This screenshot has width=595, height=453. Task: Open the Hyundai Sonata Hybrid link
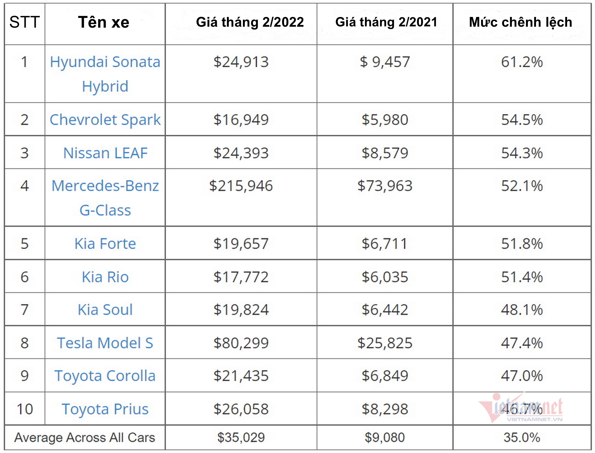click(105, 62)
